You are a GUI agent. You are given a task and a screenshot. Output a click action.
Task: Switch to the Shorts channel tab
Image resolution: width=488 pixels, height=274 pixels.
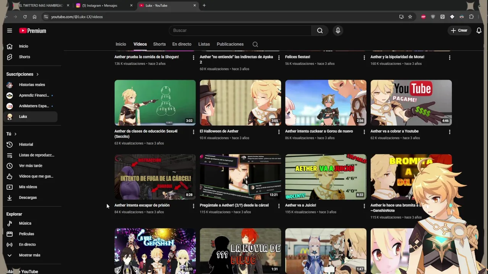[x=159, y=44]
